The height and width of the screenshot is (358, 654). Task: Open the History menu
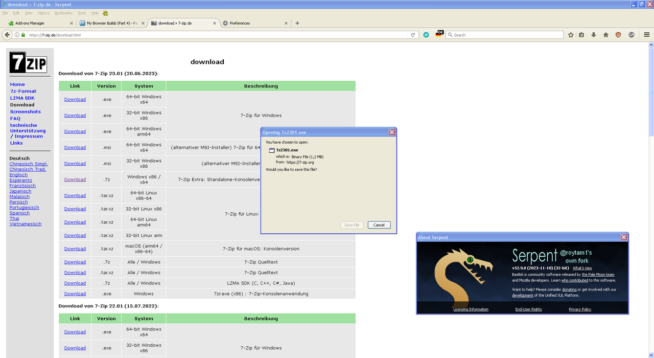click(44, 13)
